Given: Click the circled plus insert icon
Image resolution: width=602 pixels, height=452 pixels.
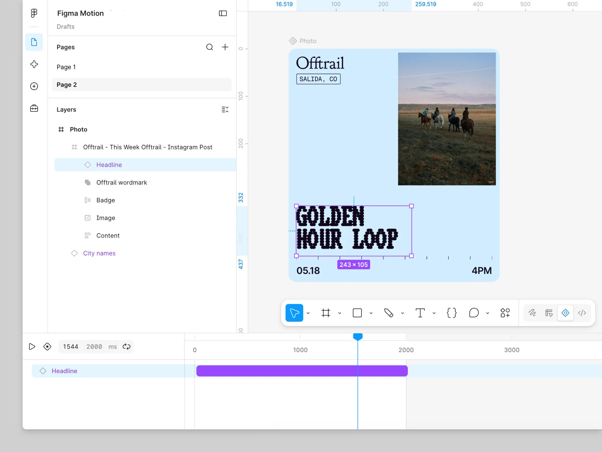Looking at the screenshot, I should tap(34, 86).
